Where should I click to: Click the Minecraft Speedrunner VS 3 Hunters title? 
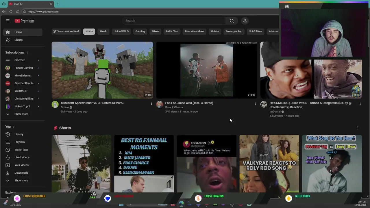coord(92,103)
